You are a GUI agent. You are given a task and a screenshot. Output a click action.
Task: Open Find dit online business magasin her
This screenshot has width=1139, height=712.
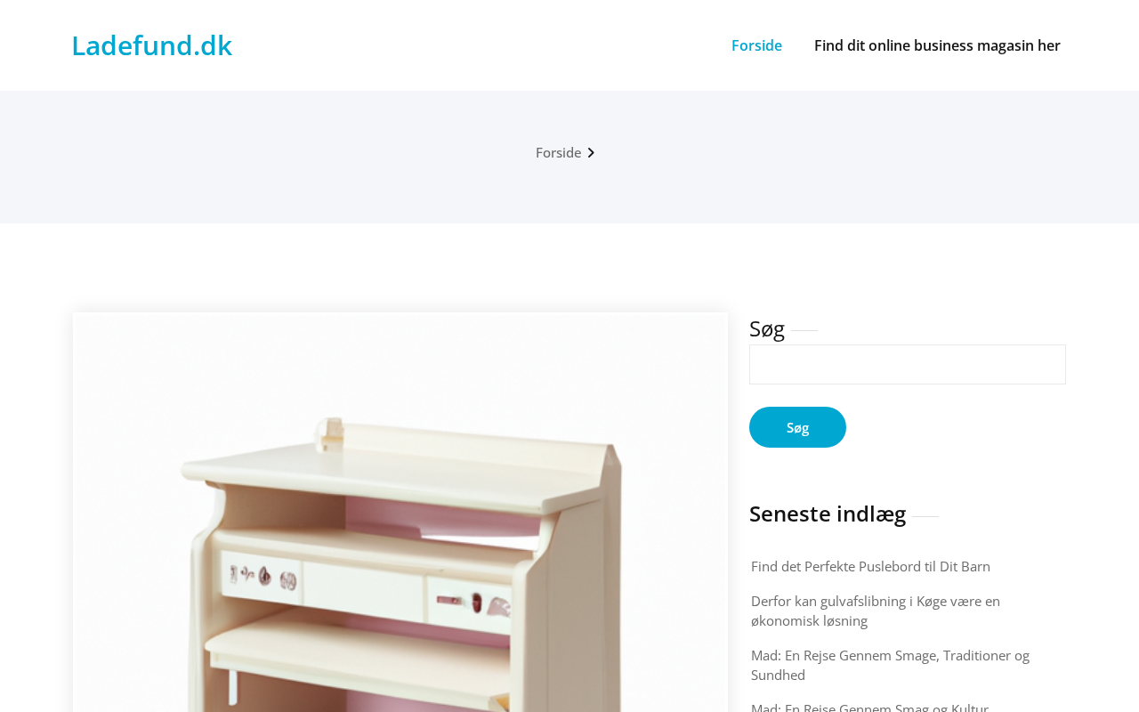[937, 45]
